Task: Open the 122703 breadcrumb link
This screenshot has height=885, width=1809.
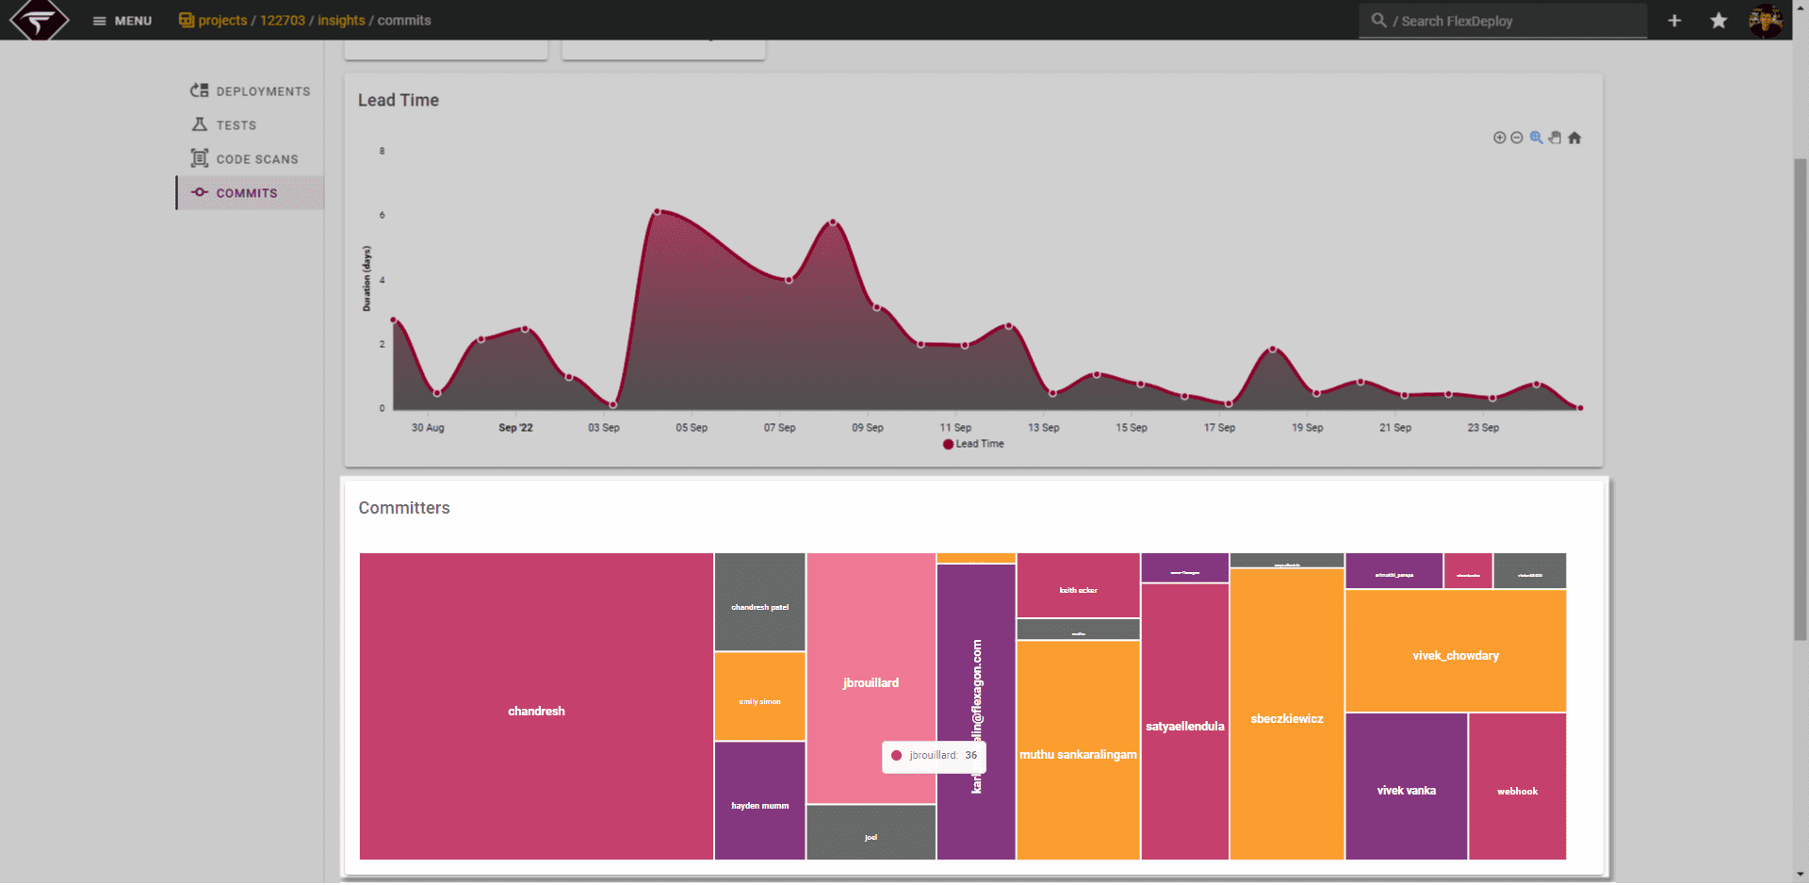Action: 283,21
